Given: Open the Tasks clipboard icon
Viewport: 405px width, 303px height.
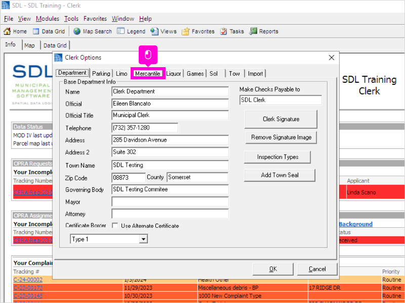Looking at the screenshot, I should pos(224,31).
